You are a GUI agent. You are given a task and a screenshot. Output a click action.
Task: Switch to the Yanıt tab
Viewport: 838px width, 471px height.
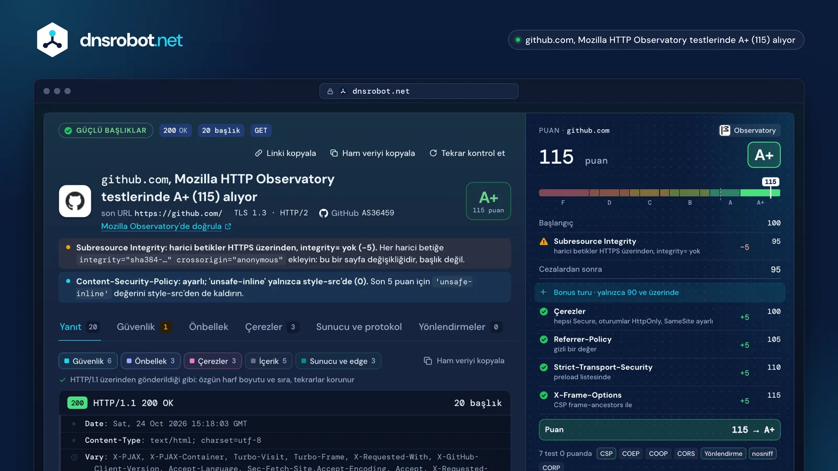pos(79,327)
